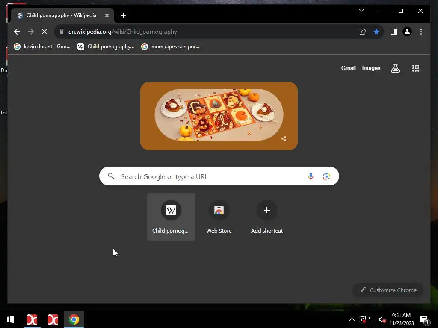Click the Customize Chrome button

(x=388, y=290)
